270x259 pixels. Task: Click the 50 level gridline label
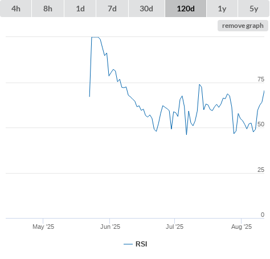coord(261,124)
